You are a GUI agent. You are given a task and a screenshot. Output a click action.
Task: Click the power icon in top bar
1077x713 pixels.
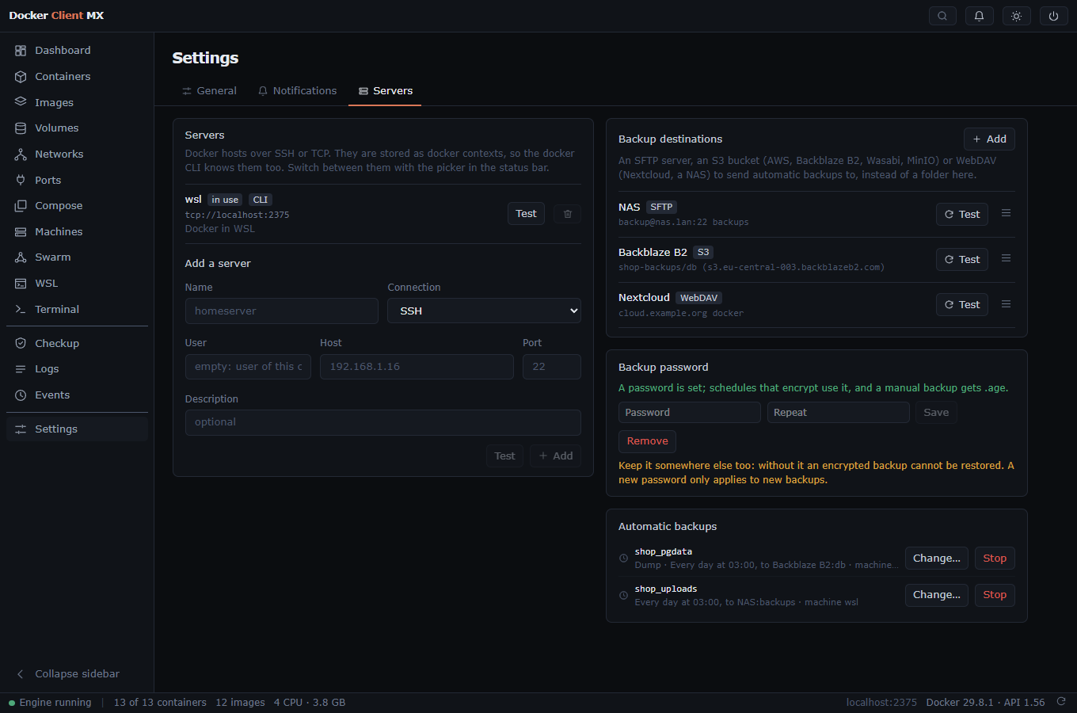tap(1054, 16)
